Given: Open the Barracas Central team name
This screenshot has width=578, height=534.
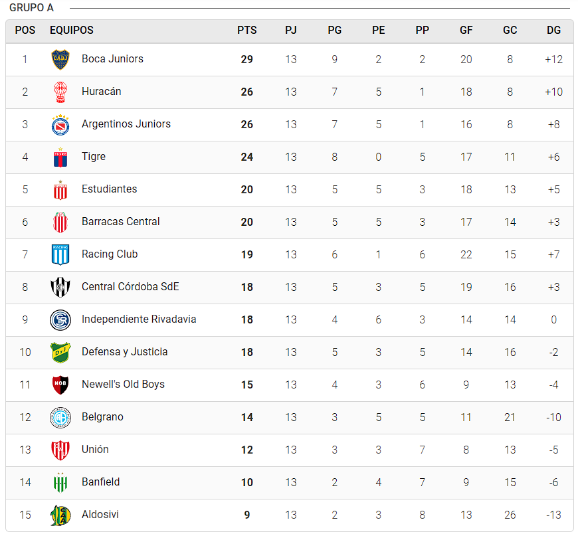Looking at the screenshot, I should (120, 222).
